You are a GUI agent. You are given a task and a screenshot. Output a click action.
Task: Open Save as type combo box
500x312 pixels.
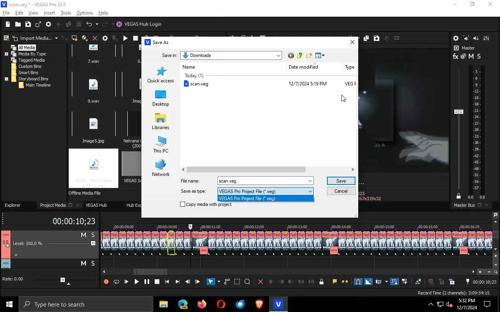265,191
